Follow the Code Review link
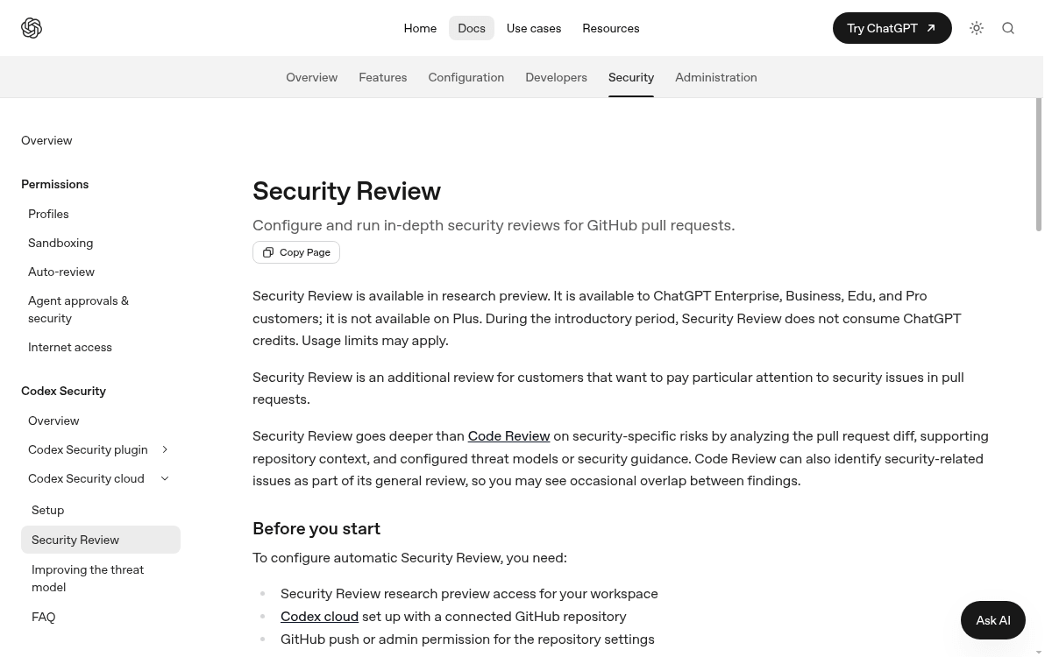The width and height of the screenshot is (1052, 657). click(x=508, y=436)
